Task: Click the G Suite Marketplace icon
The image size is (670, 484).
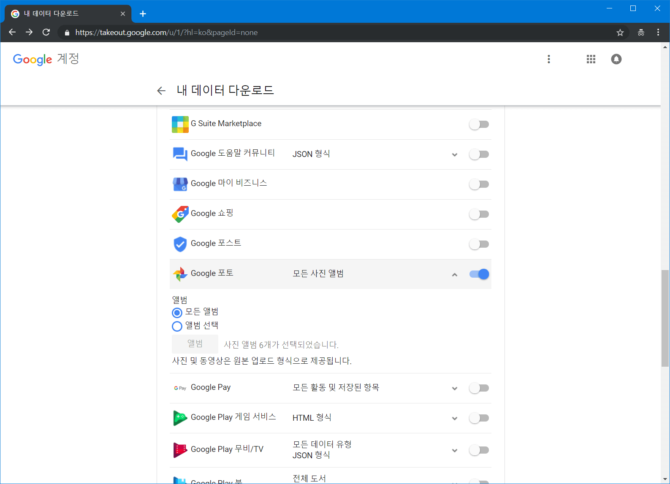Action: click(x=180, y=124)
